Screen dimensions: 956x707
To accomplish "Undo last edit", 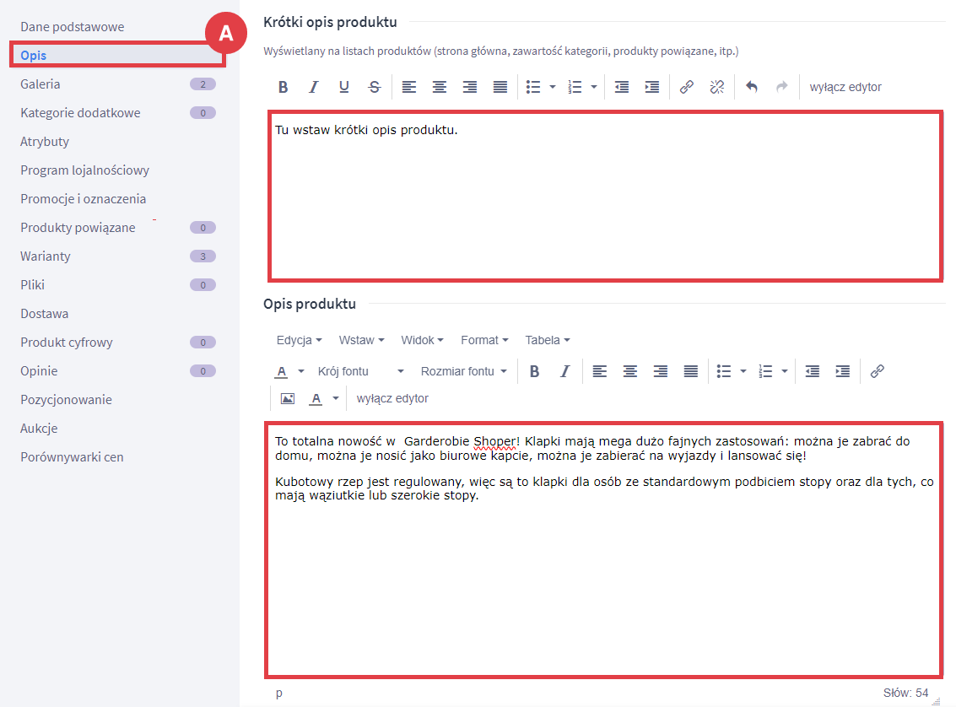I will 752,87.
